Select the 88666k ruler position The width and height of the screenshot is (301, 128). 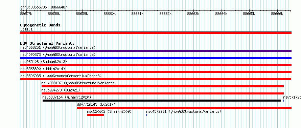click(x=277, y=14)
